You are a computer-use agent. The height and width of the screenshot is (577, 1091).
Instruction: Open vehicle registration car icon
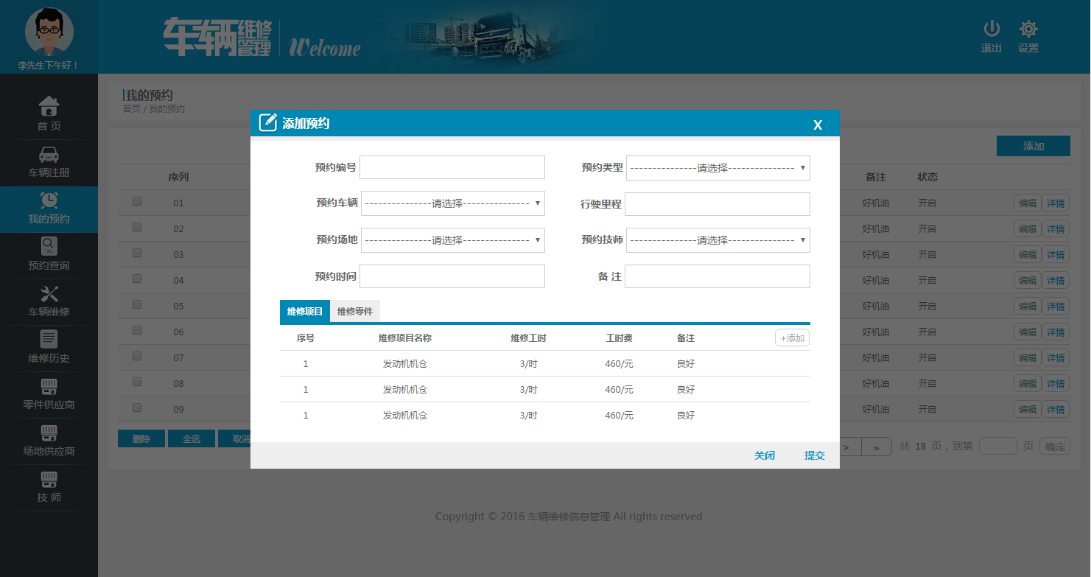pyautogui.click(x=49, y=154)
